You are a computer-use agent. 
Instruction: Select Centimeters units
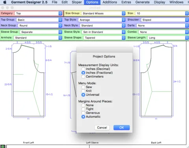pos(83,77)
